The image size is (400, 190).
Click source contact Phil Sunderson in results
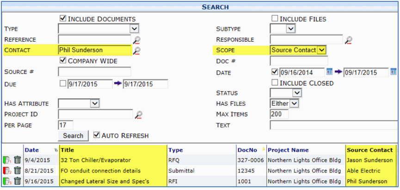[367, 181]
